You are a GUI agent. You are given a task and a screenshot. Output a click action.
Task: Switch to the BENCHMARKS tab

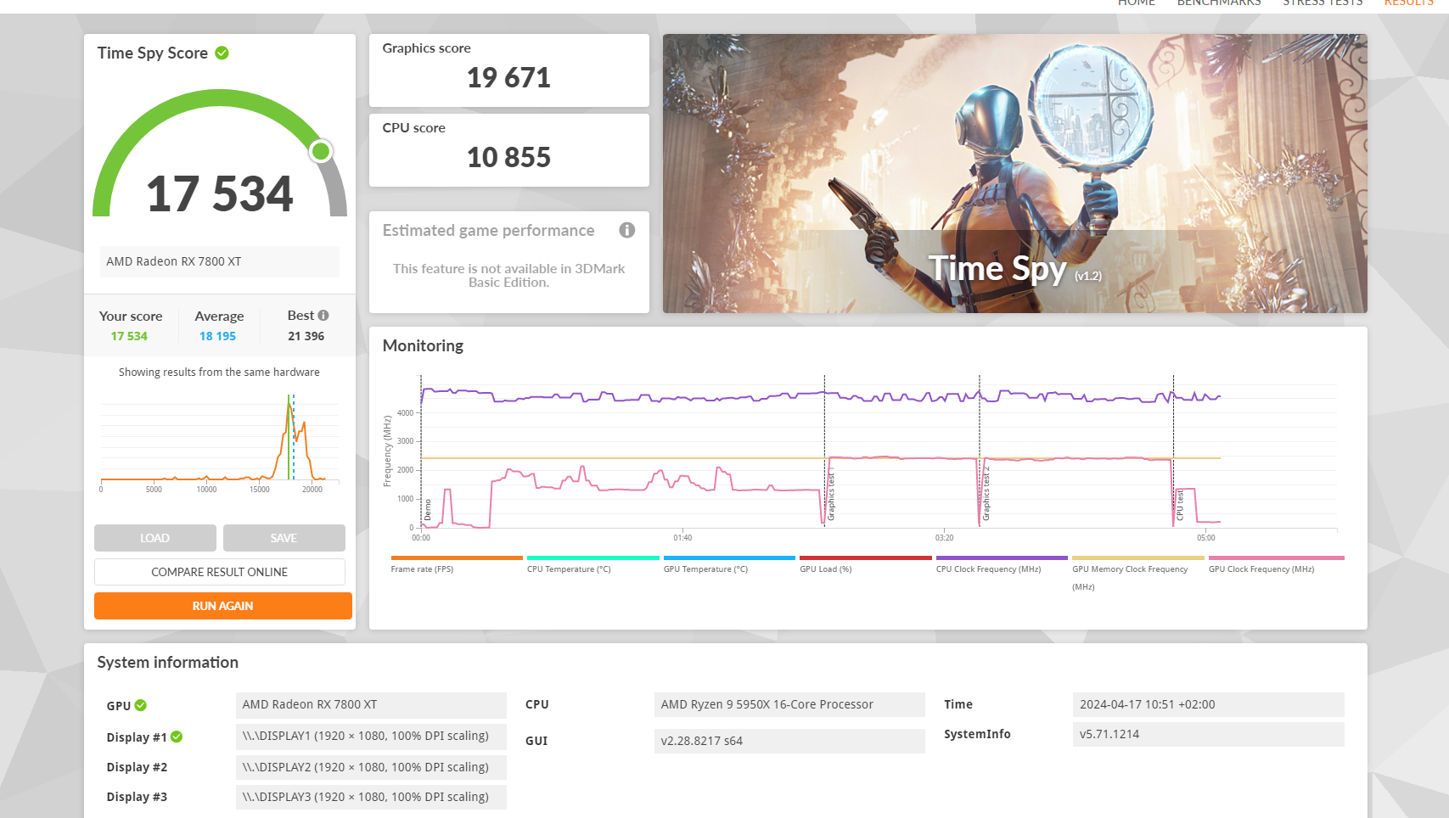tap(1219, 3)
